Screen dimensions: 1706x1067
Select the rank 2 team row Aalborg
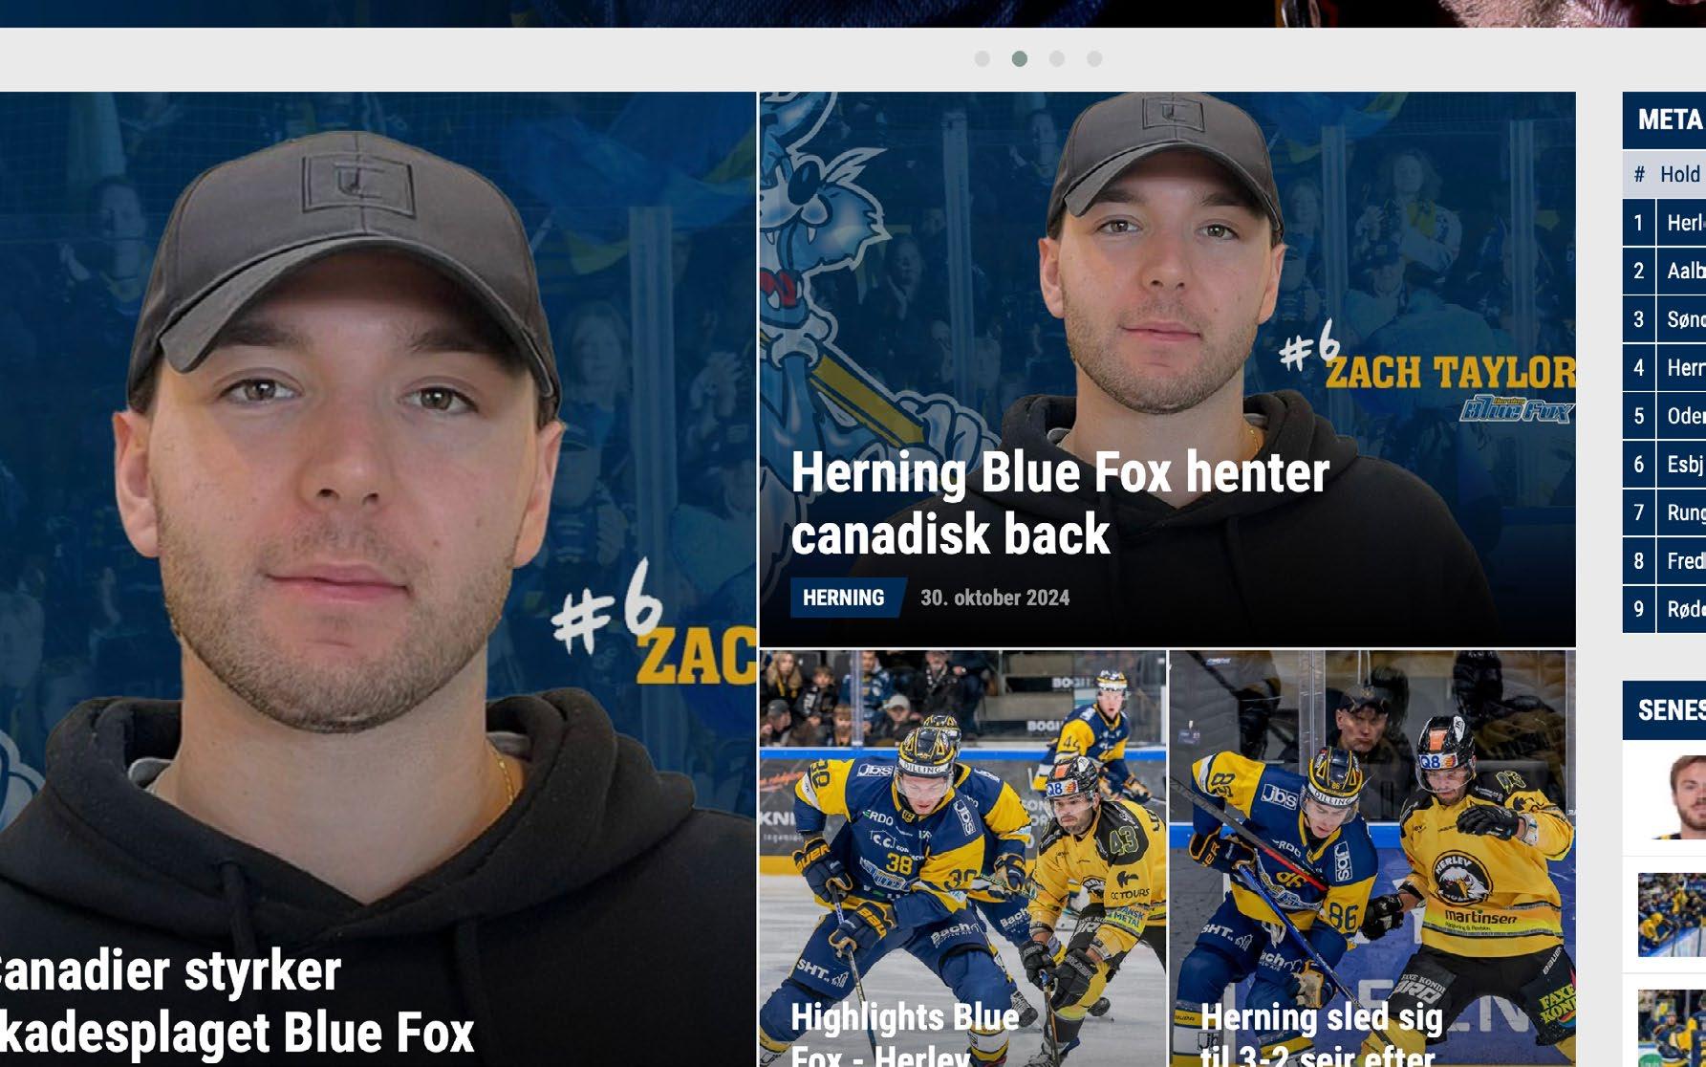[1664, 272]
